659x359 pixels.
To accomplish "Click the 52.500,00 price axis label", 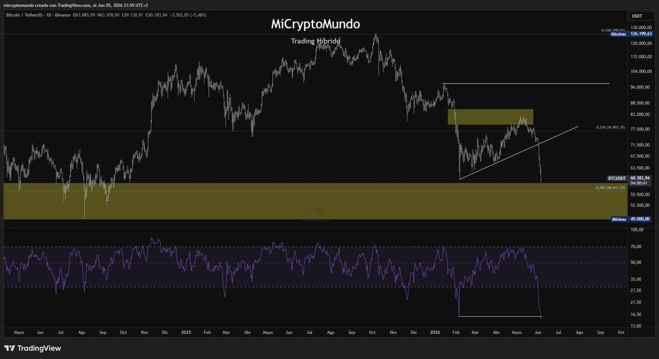I will pyautogui.click(x=640, y=205).
